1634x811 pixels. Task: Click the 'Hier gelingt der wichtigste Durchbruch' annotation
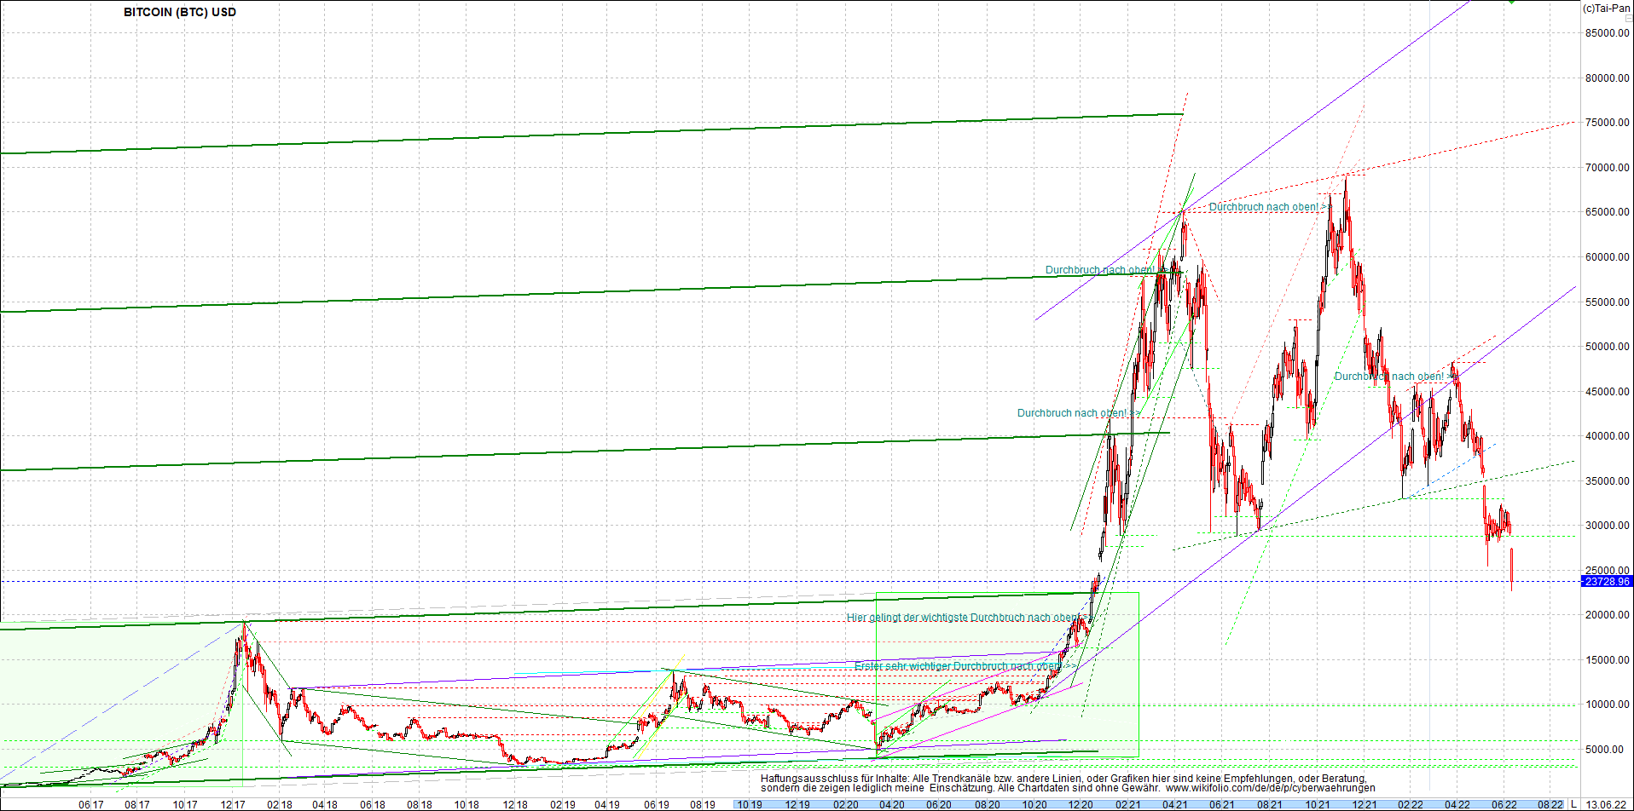(x=964, y=618)
